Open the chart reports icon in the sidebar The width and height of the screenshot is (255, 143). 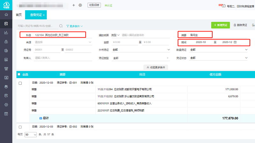coord(6,32)
